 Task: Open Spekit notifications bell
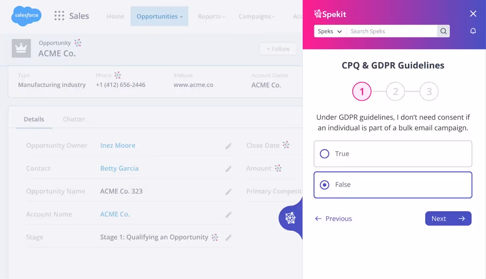tap(473, 31)
